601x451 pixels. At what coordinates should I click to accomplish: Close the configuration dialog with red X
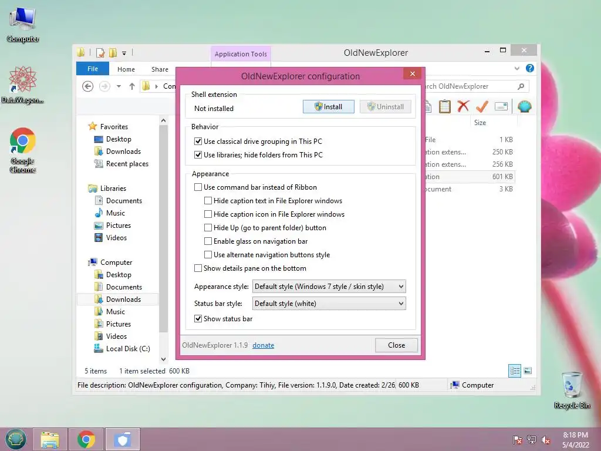click(413, 73)
